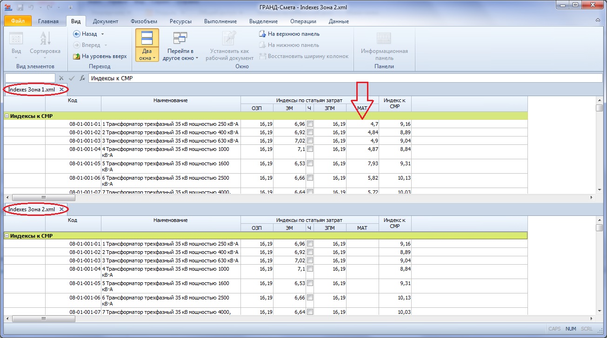The height and width of the screenshot is (338, 607).
Task: Open the 'Вид' view elements icon
Action: tap(16, 39)
